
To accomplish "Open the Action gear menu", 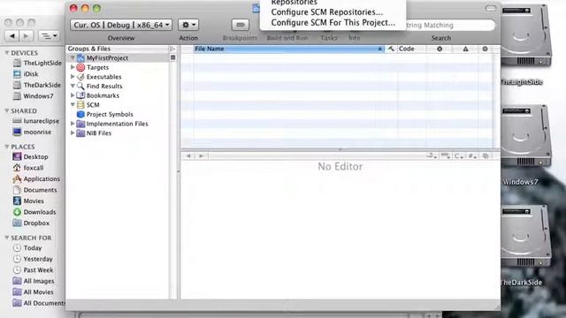I will point(188,25).
